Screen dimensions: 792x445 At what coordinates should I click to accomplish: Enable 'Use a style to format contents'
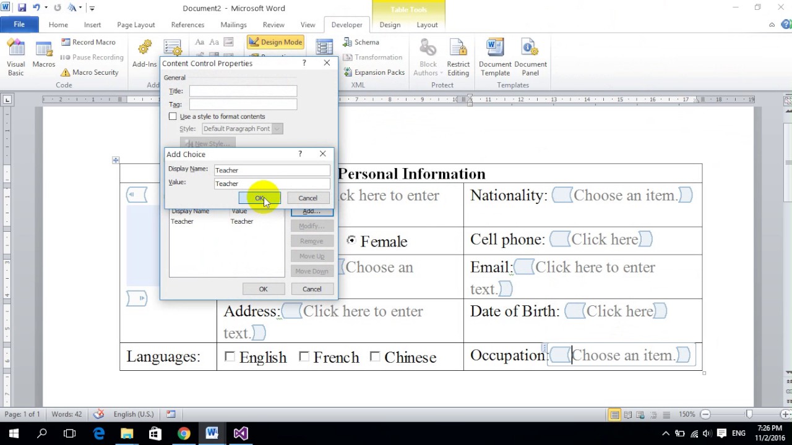[173, 116]
